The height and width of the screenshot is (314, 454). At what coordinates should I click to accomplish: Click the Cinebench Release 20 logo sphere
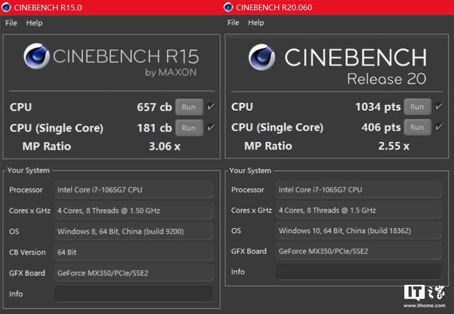tap(262, 57)
